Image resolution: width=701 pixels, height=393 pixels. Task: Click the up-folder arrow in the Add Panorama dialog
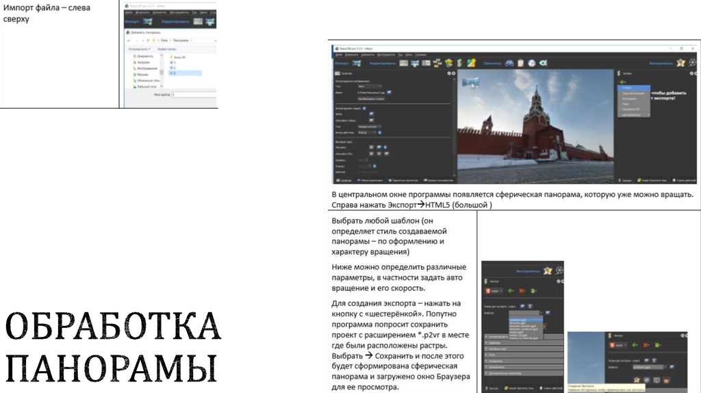pyautogui.click(x=148, y=40)
